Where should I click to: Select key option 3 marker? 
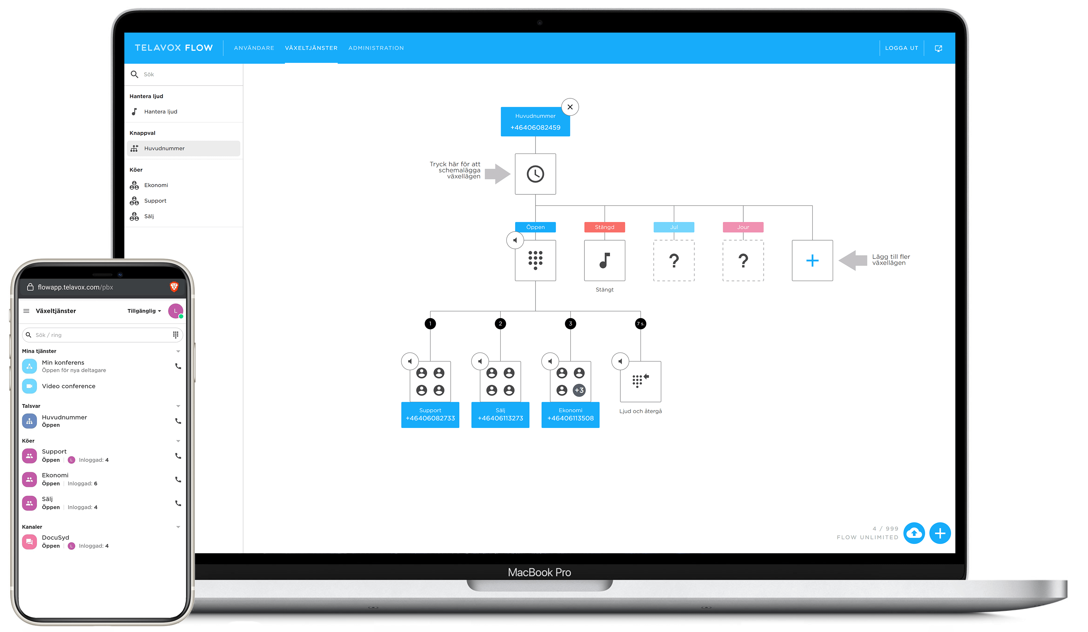(x=570, y=323)
